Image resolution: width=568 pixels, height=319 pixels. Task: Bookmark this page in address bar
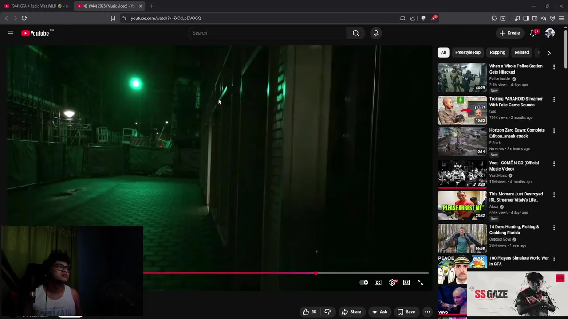coord(113,18)
